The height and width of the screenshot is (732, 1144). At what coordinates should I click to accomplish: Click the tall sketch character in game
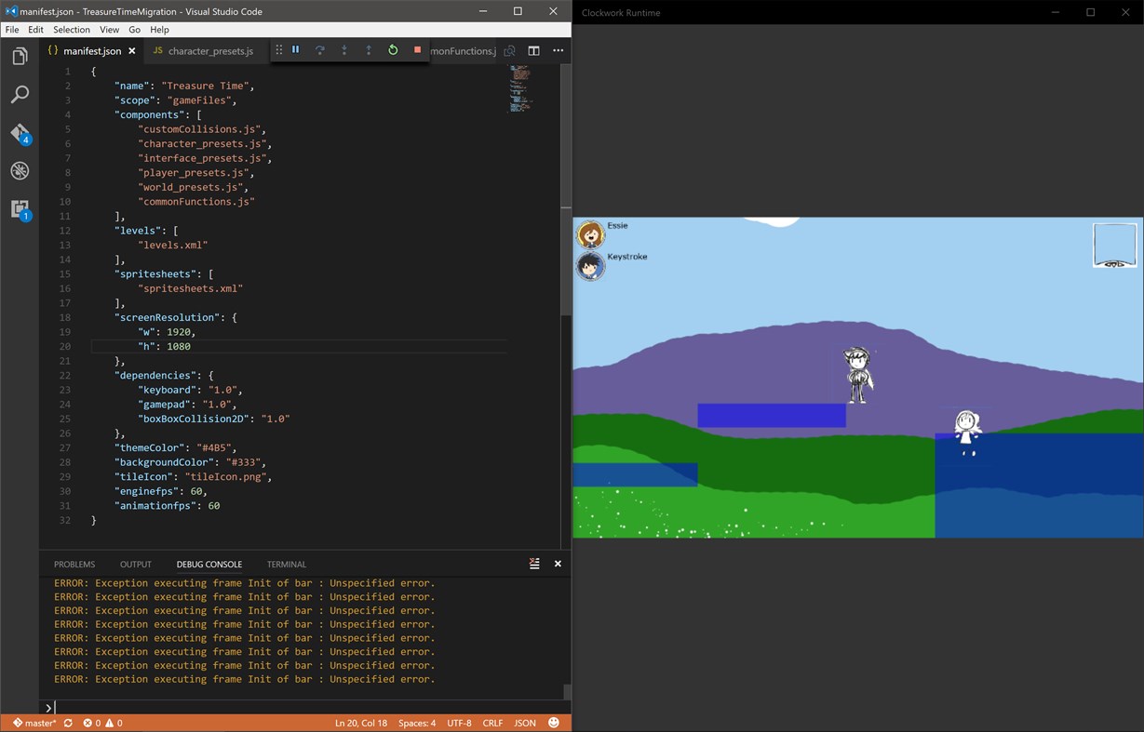857,375
